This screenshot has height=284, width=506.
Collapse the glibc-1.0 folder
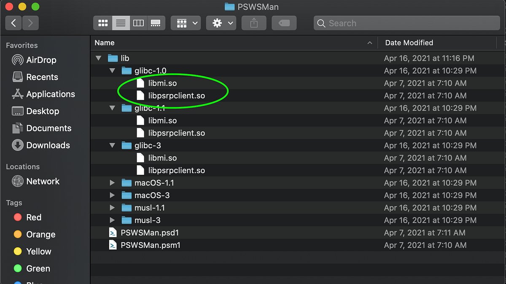(x=112, y=70)
